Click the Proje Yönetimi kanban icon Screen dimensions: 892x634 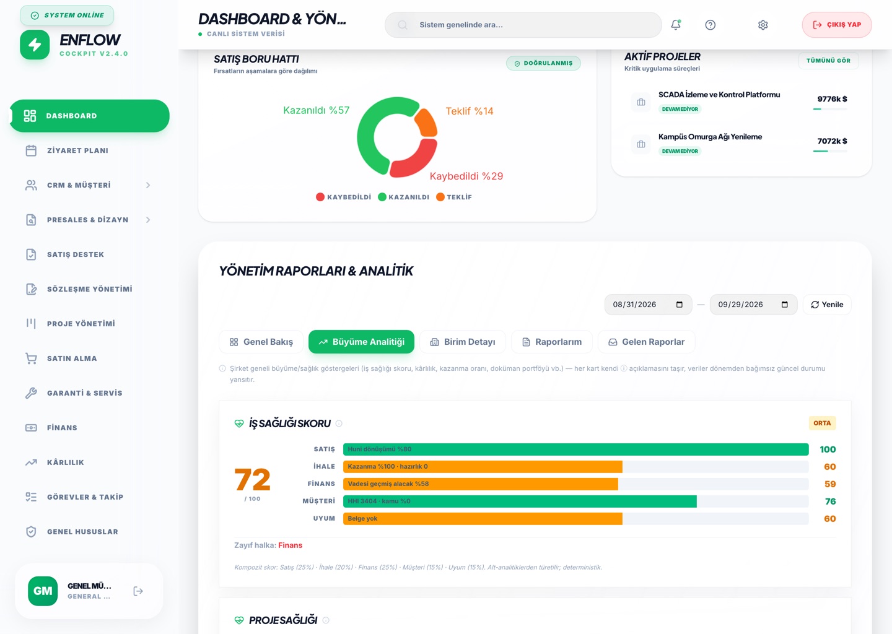(x=31, y=324)
